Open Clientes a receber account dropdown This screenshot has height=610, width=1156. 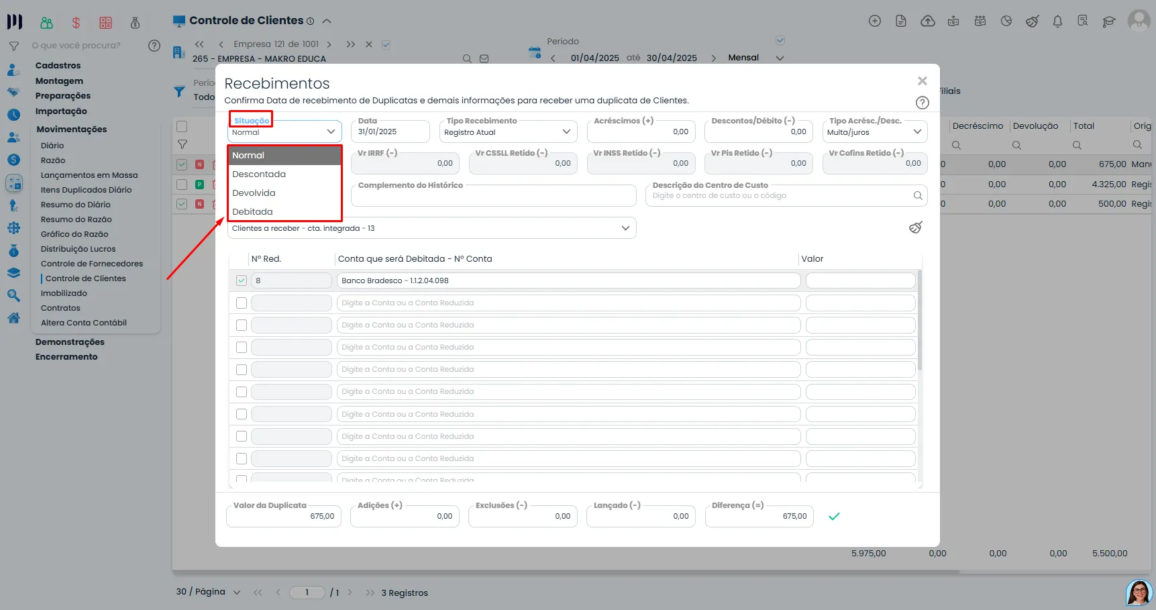(431, 228)
